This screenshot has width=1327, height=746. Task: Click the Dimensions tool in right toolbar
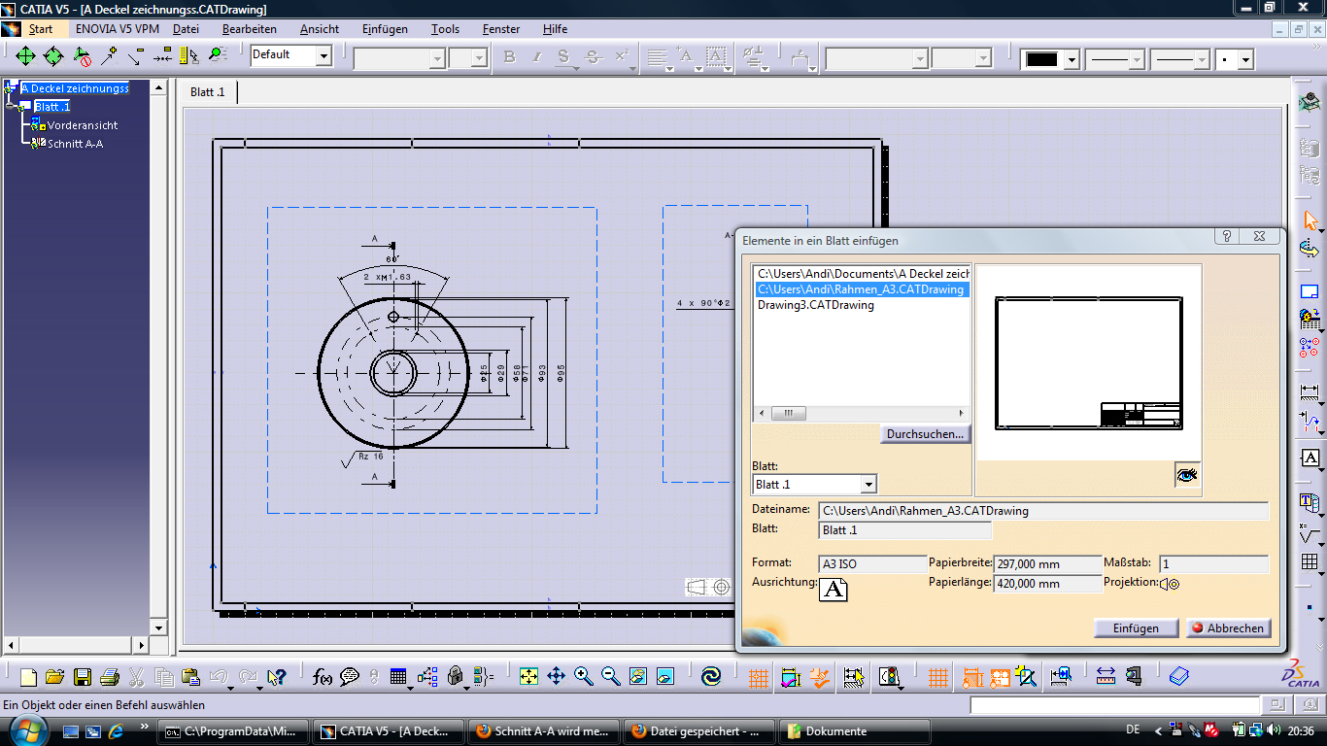click(x=1310, y=393)
